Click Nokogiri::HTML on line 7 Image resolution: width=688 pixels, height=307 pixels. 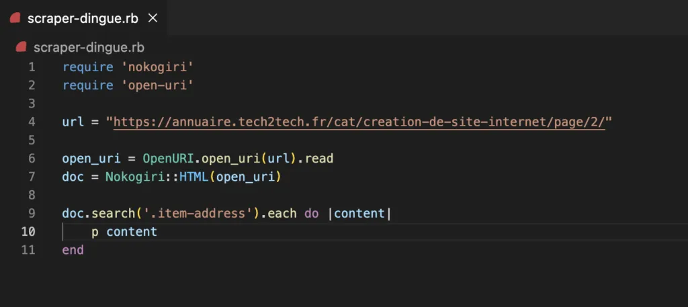pos(157,177)
